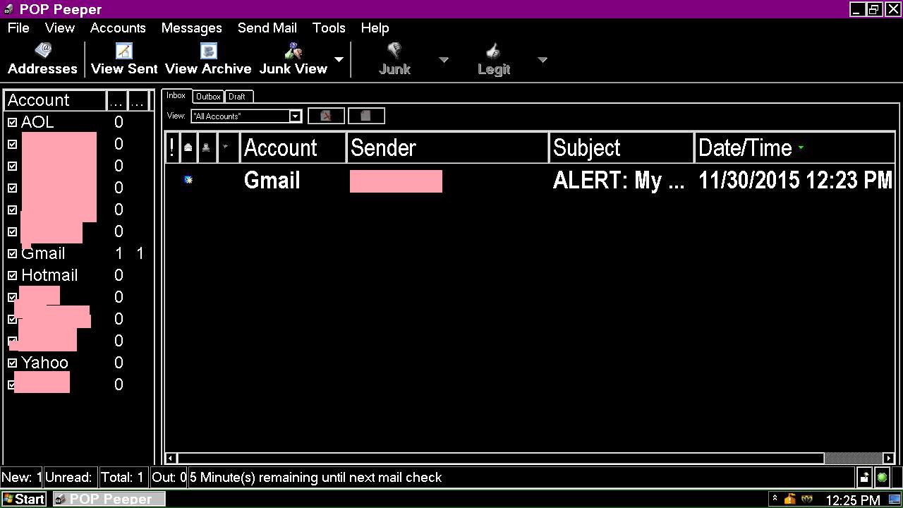
Task: Click the taskbar clock 12:25 PM
Action: click(x=853, y=500)
